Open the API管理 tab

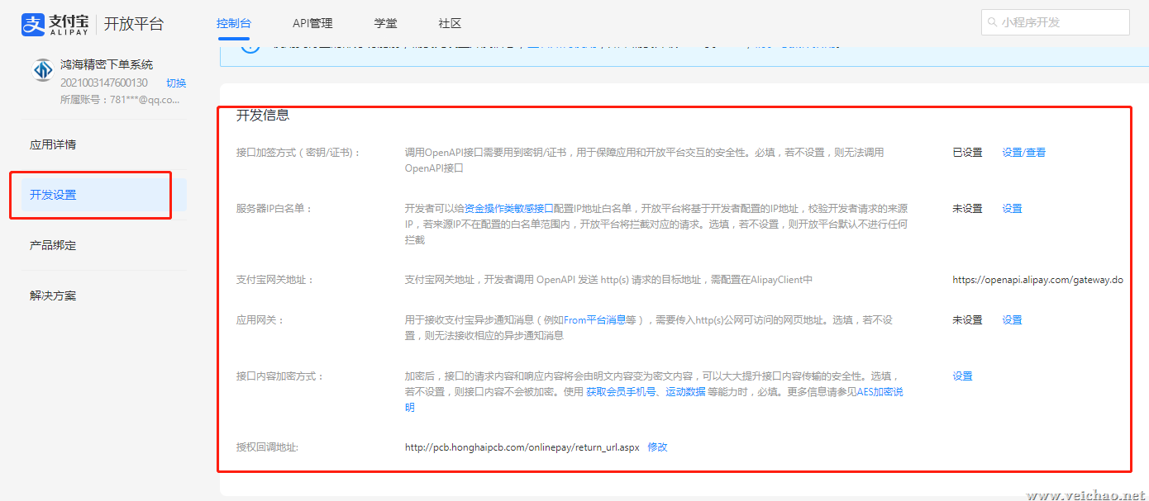click(312, 23)
